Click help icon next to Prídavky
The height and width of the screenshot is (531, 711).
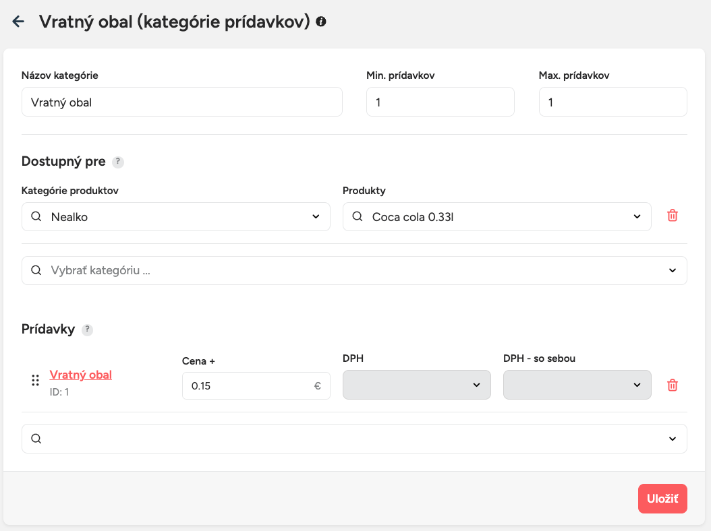click(87, 330)
